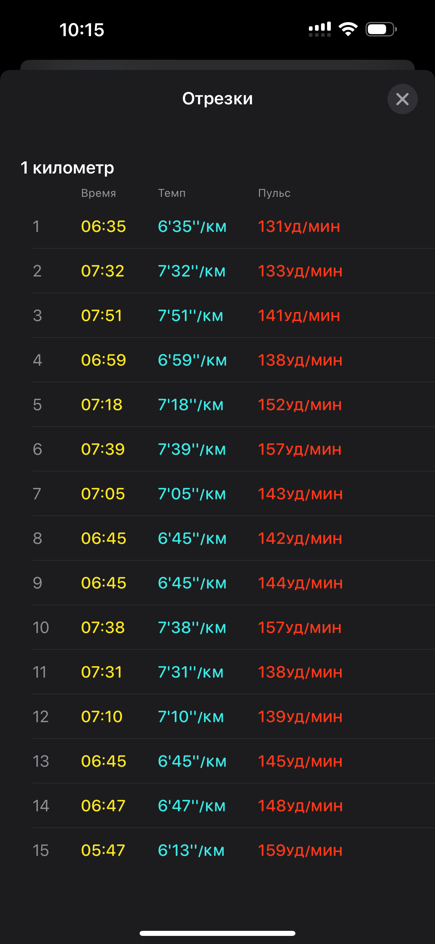Tap the Время column header
435x944 pixels.
(98, 193)
